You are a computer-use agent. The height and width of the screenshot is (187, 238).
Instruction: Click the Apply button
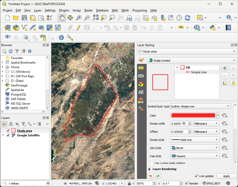tap(226, 176)
